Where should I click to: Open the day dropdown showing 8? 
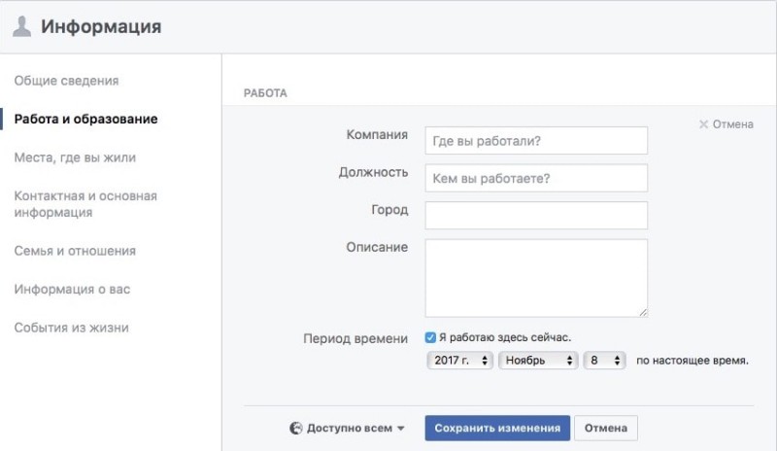point(605,360)
